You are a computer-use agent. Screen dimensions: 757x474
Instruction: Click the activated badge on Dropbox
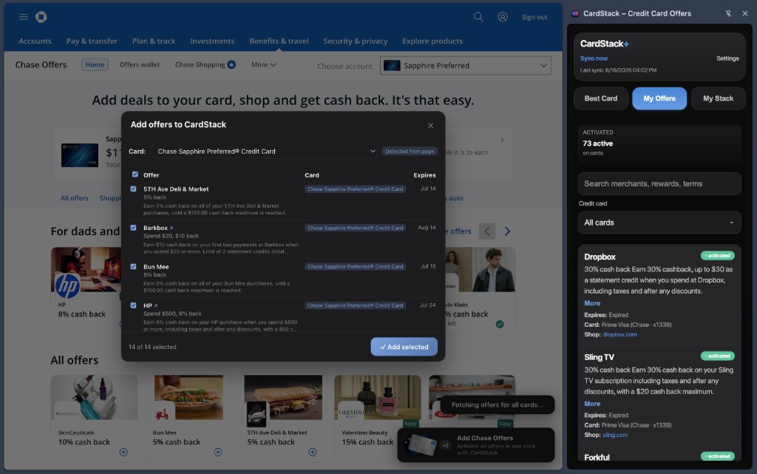(717, 255)
